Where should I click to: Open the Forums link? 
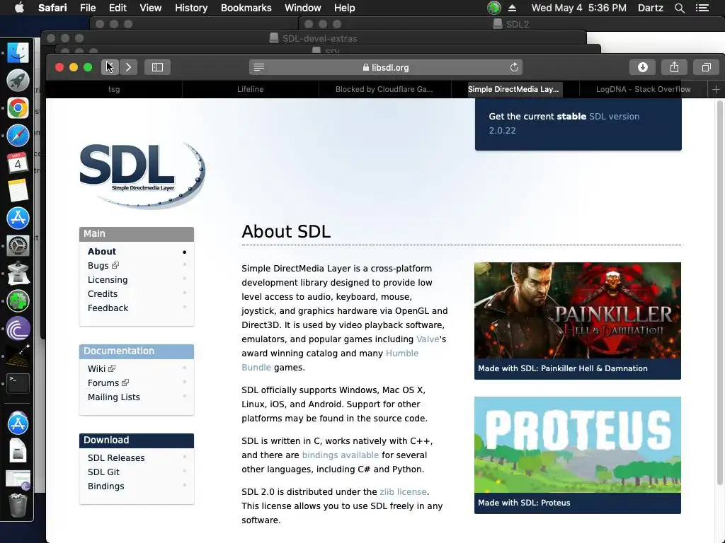pos(108,383)
